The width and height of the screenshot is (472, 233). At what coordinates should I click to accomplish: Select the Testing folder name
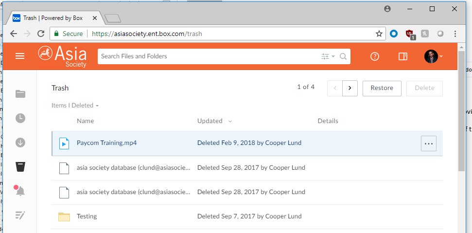87,216
